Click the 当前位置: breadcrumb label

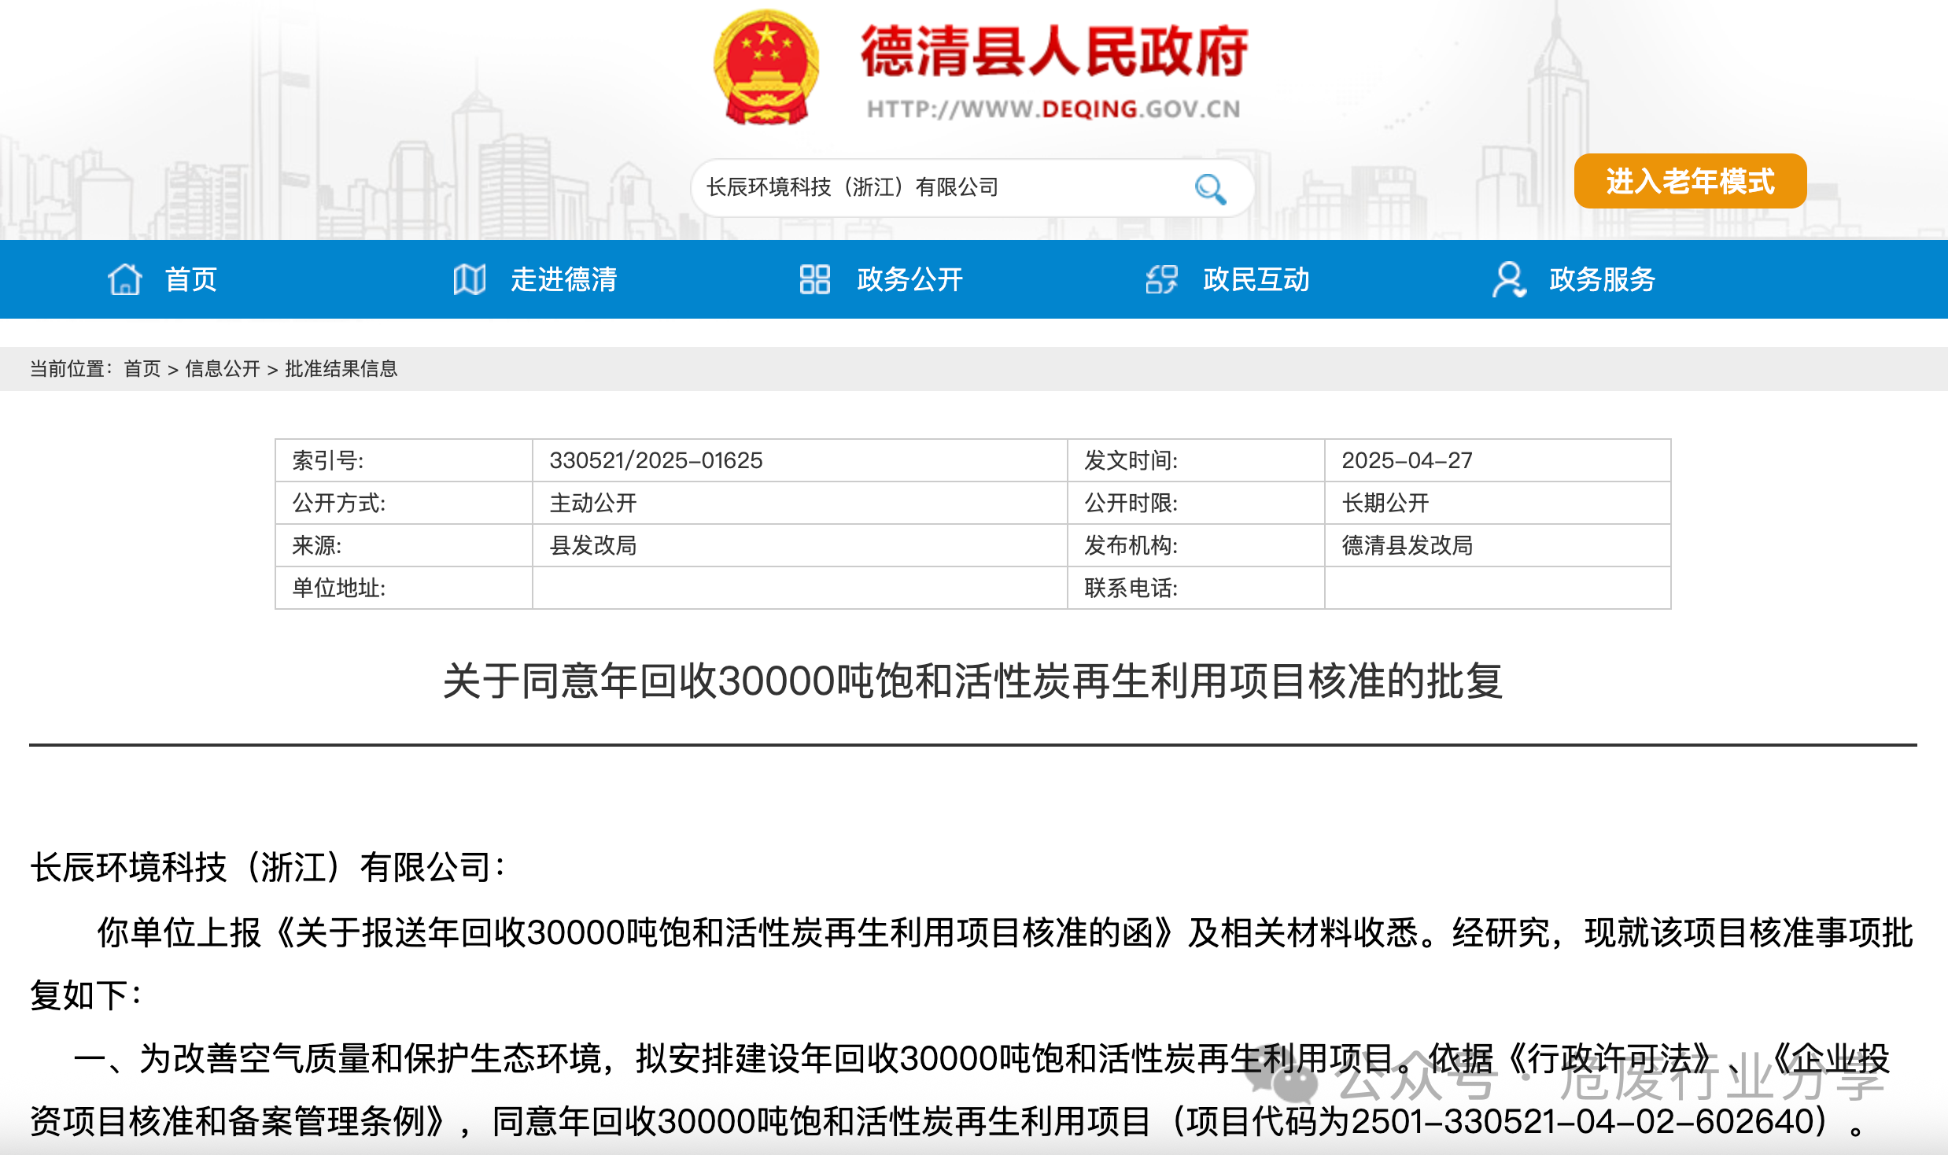[71, 369]
